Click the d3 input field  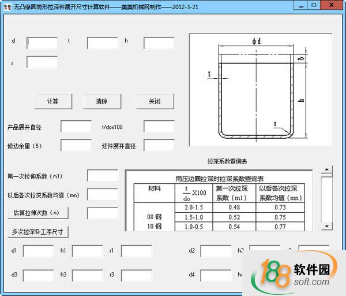pos(39,276)
